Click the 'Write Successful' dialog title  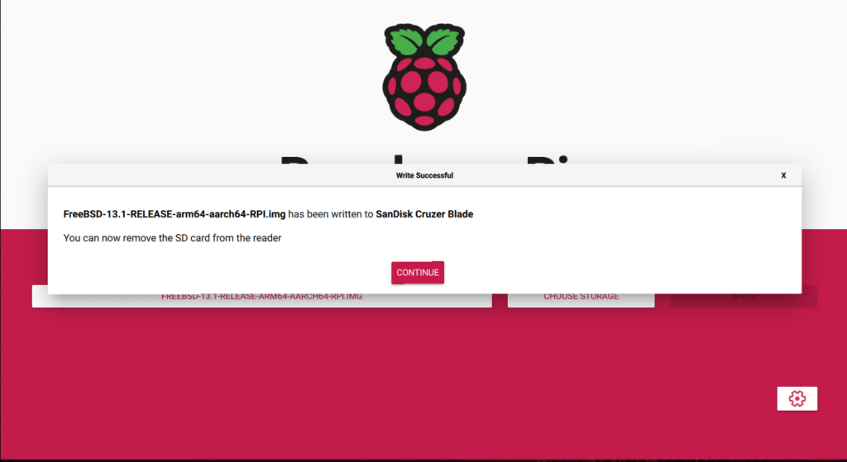[x=424, y=175]
